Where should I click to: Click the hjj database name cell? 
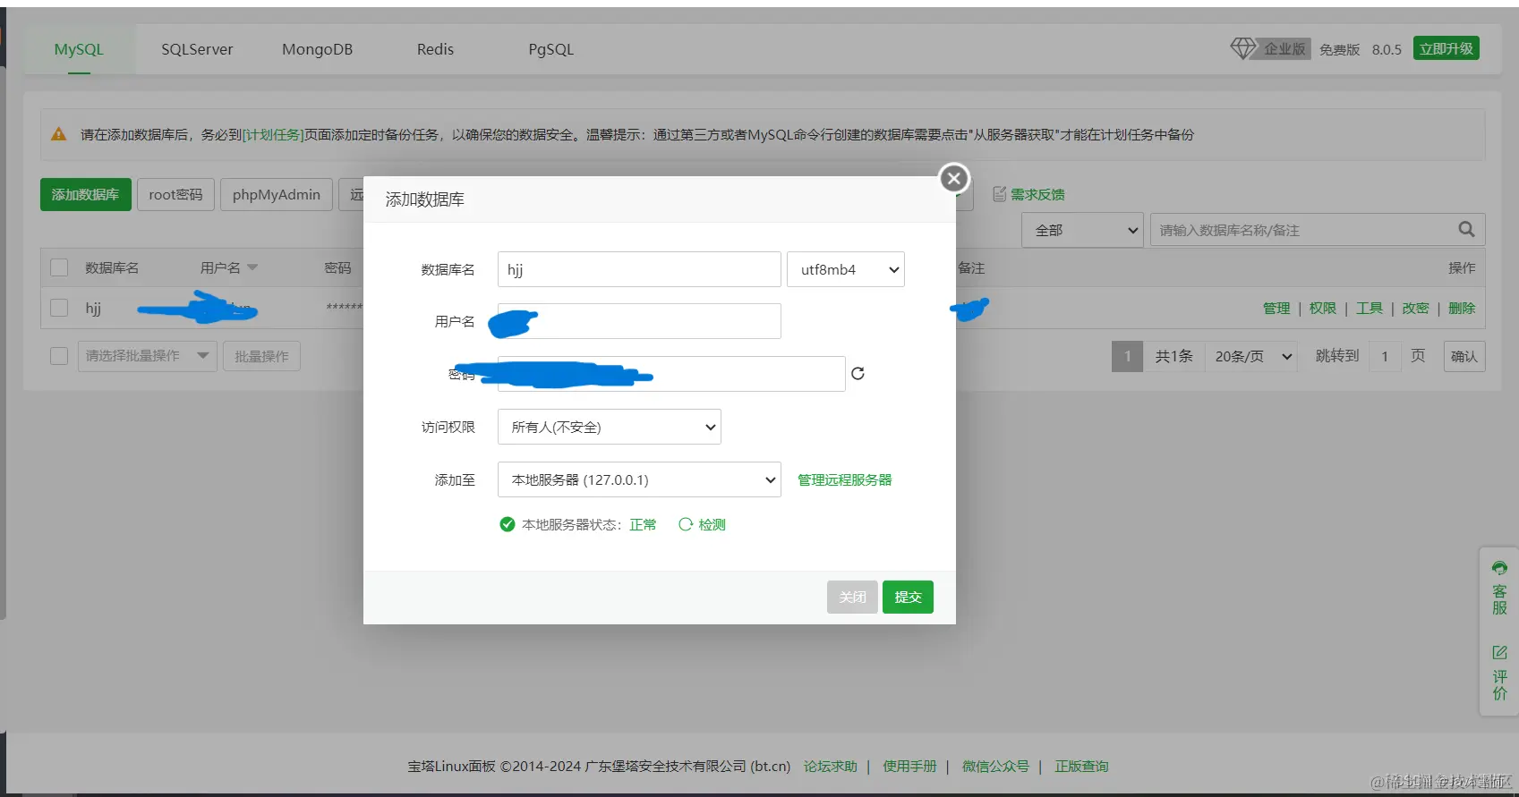click(93, 308)
